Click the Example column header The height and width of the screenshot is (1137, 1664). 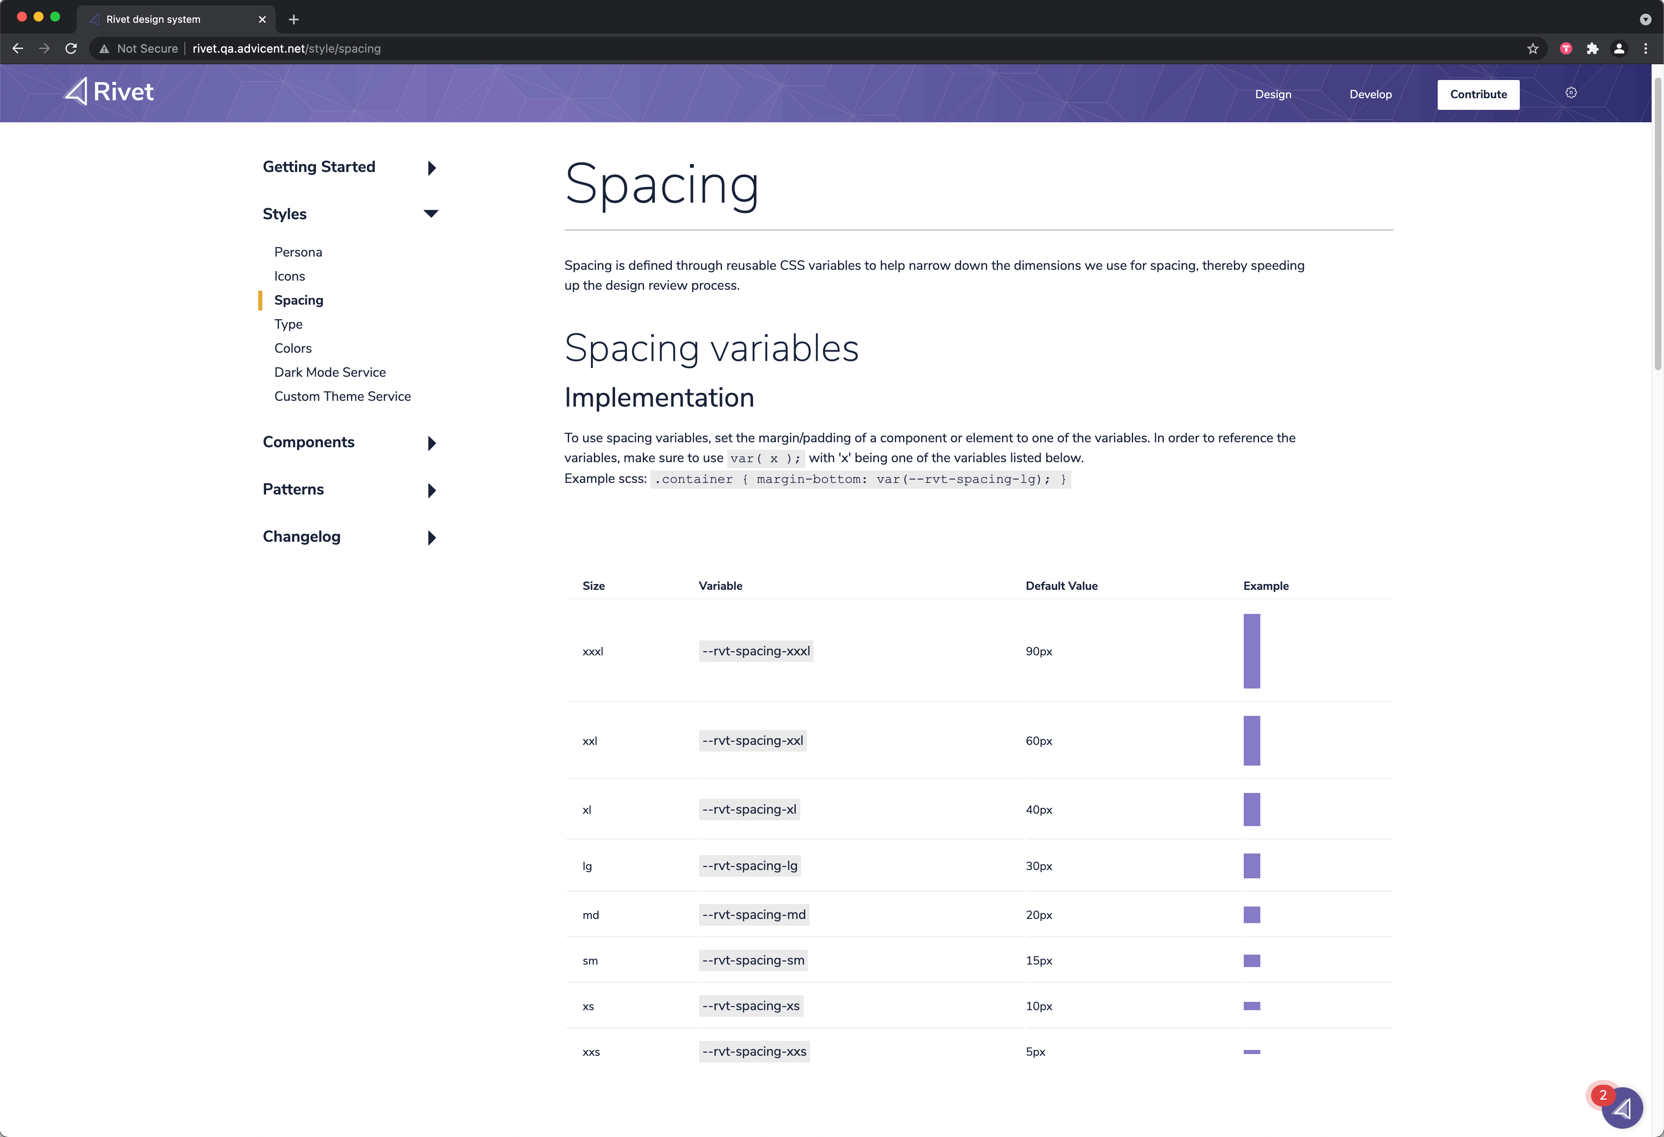coord(1266,586)
